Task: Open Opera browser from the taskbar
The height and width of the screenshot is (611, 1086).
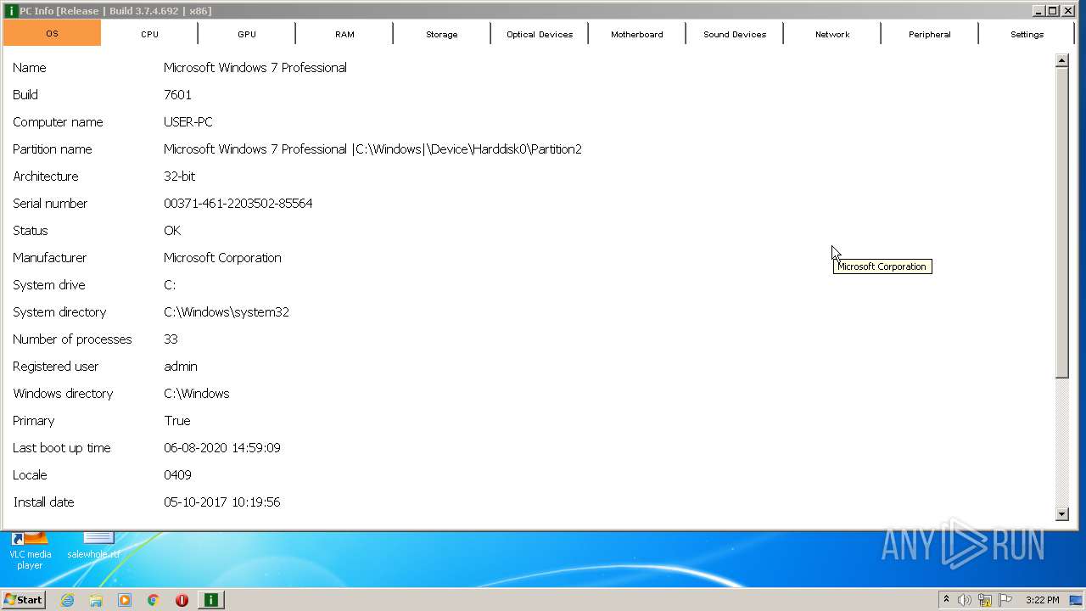Action: (x=182, y=600)
